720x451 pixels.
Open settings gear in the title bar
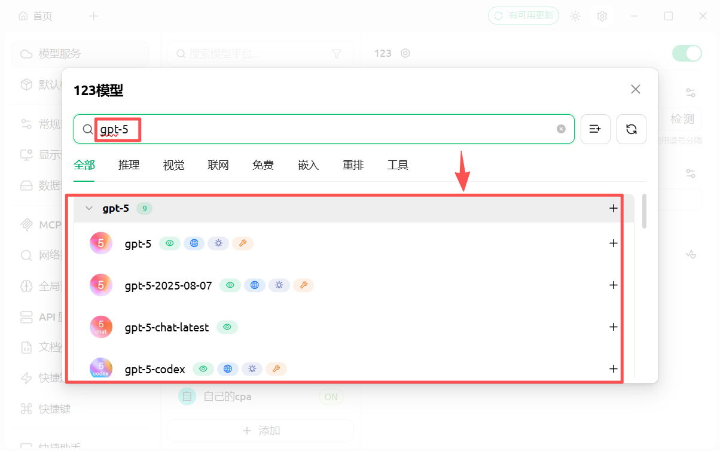tap(602, 16)
